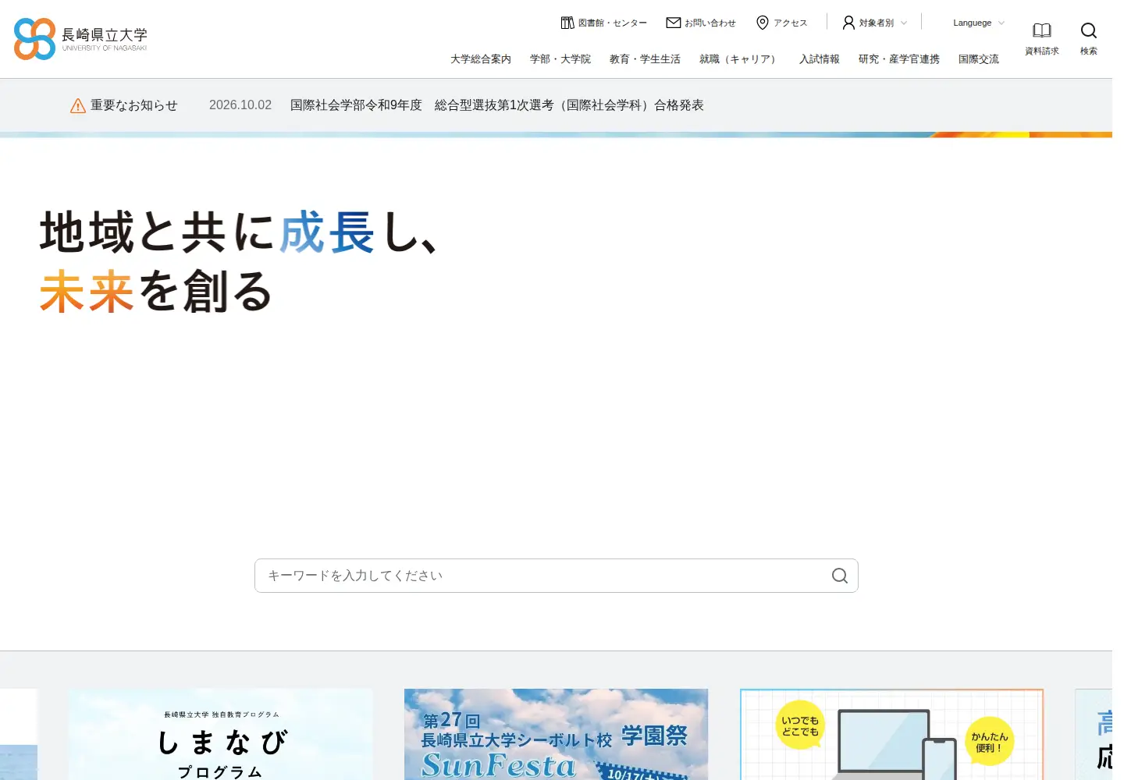The width and height of the screenshot is (1124, 780).
Task: Click the 資料請求 open-book icon
Action: (1042, 30)
